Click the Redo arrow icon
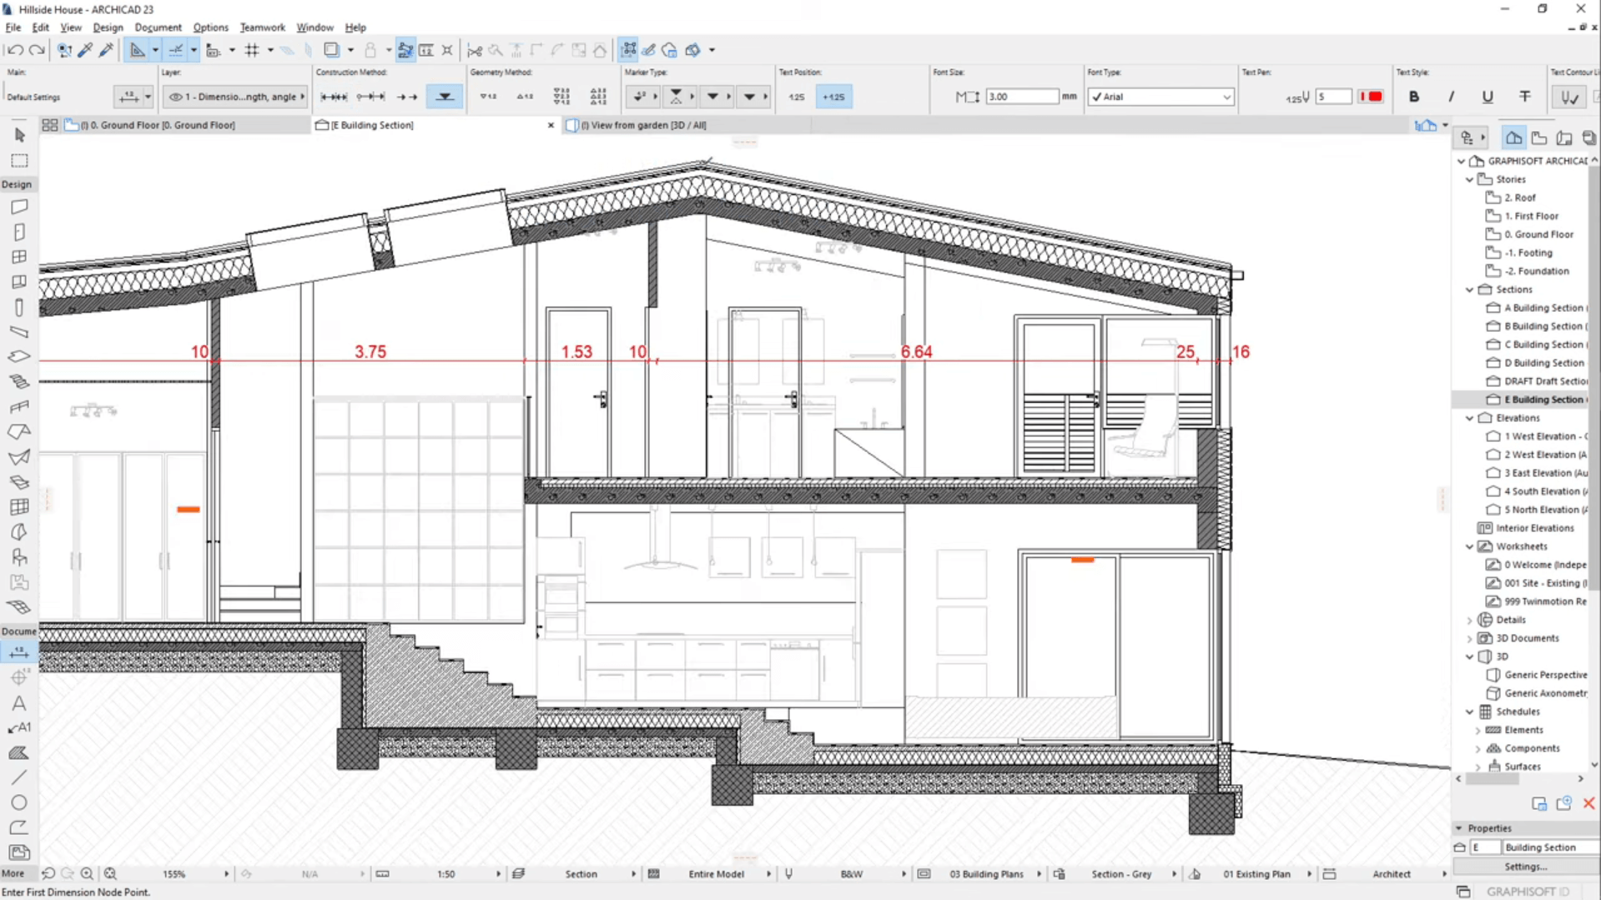 pos(37,50)
